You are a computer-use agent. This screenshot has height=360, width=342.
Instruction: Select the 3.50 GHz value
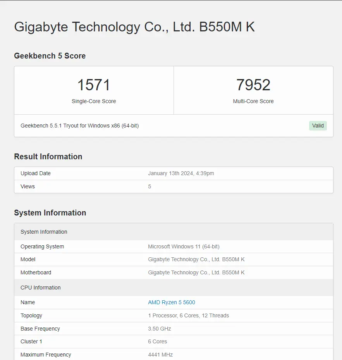coord(160,329)
